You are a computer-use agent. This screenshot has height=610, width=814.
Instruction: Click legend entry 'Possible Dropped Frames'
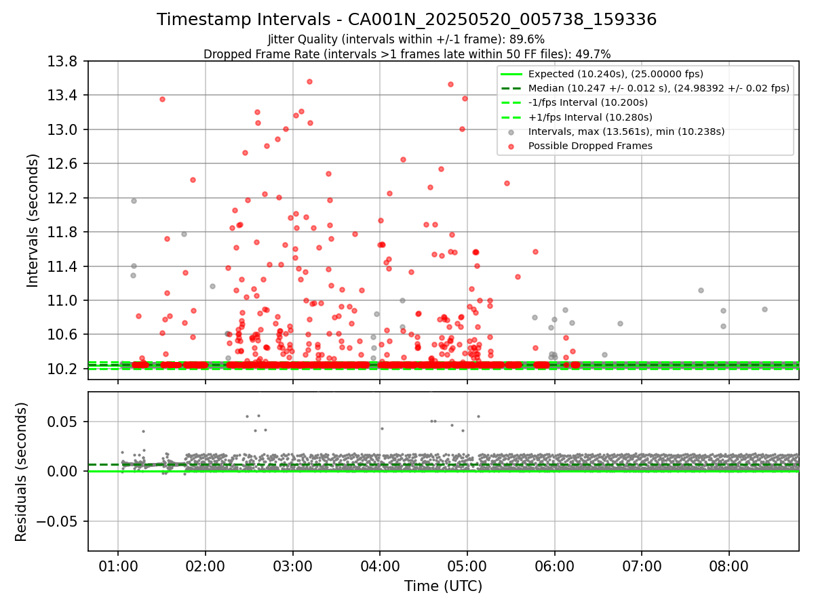tap(590, 146)
